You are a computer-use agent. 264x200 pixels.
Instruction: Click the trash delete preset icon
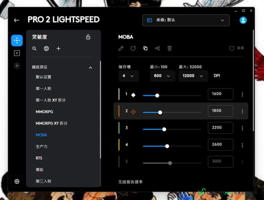pyautogui.click(x=170, y=48)
